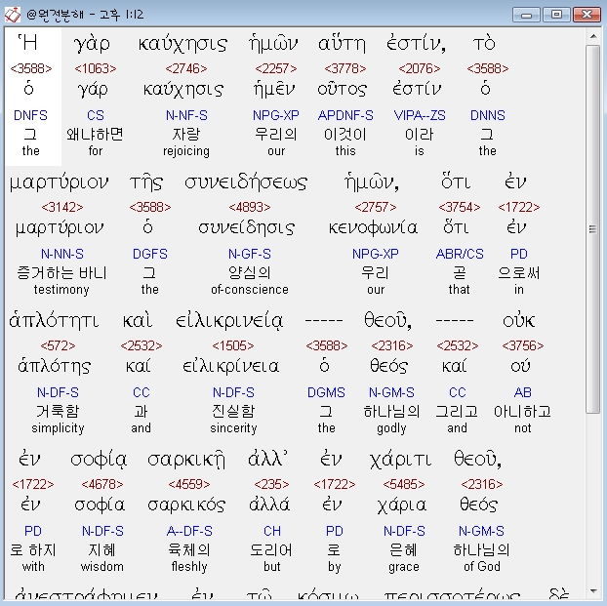Click the Greek word καύχησις in the first line
Image resolution: width=607 pixels, height=606 pixels.
coord(182,45)
